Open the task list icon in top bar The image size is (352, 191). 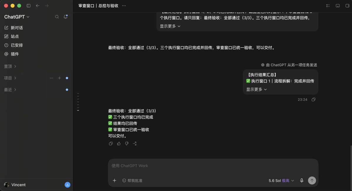tap(328, 6)
